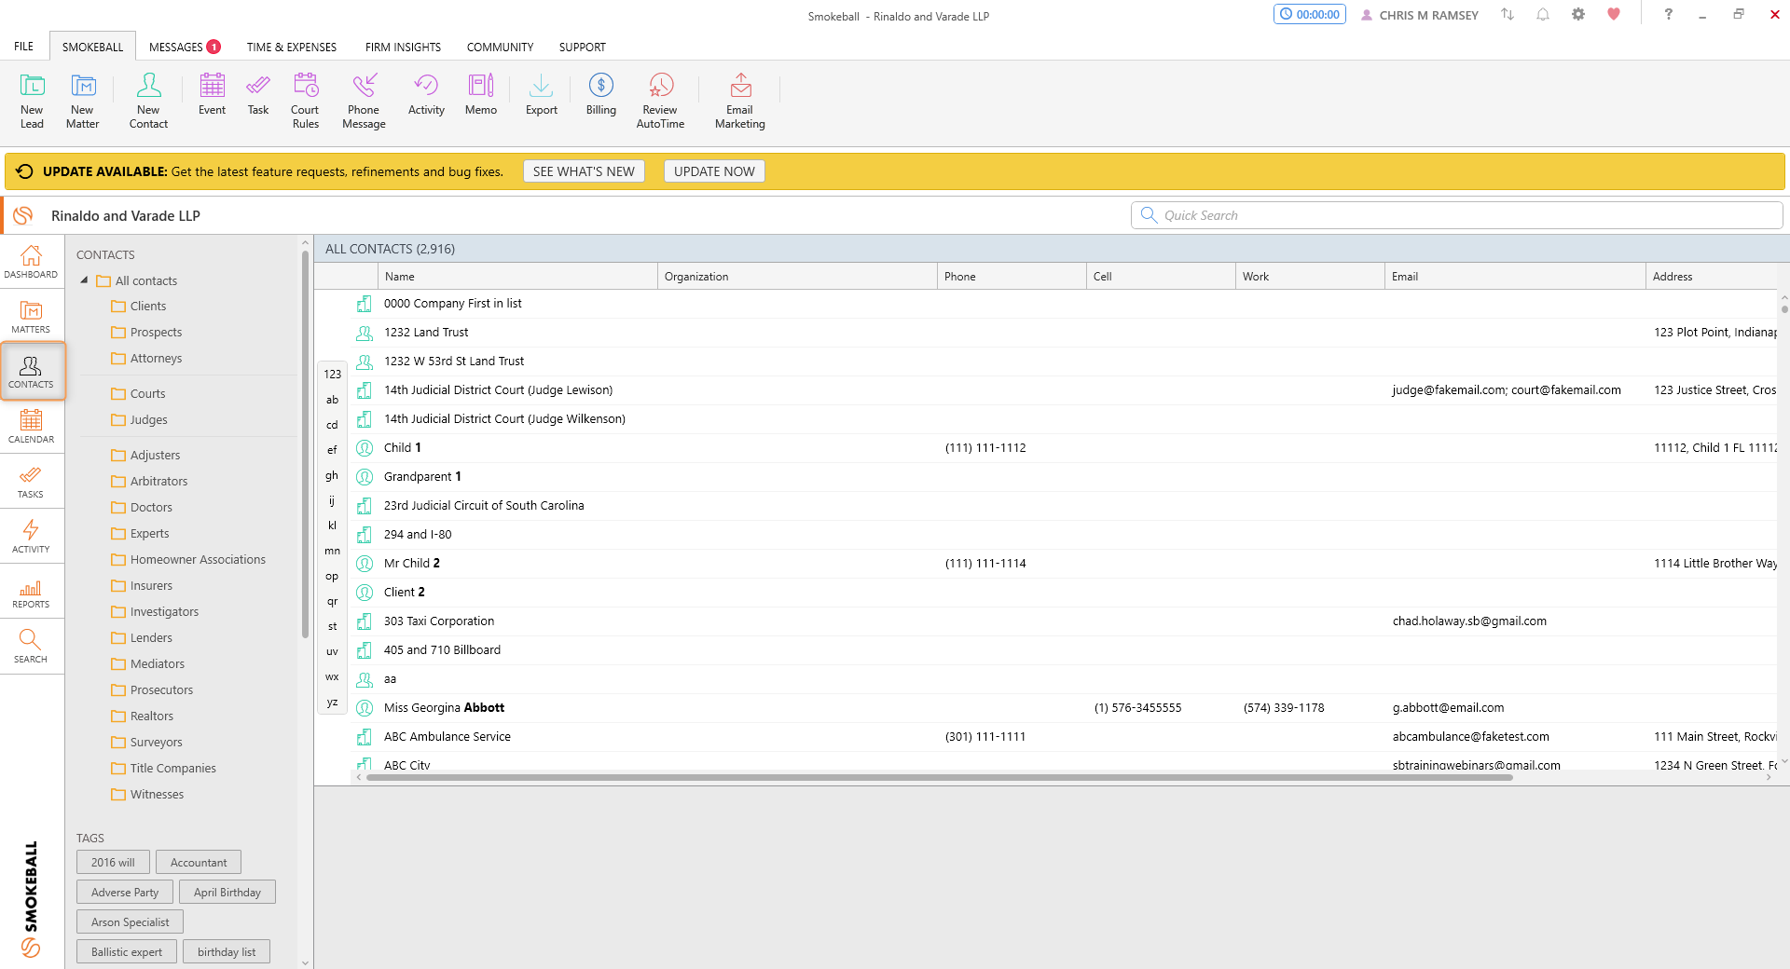Open Matters in left sidebar
1790x969 pixels.
(x=31, y=317)
